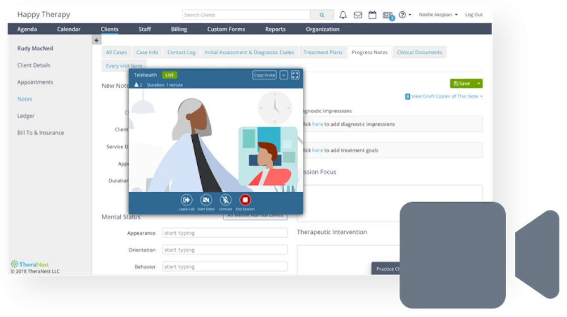Toggle the Start Video button
The height and width of the screenshot is (317, 567).
pos(206,200)
